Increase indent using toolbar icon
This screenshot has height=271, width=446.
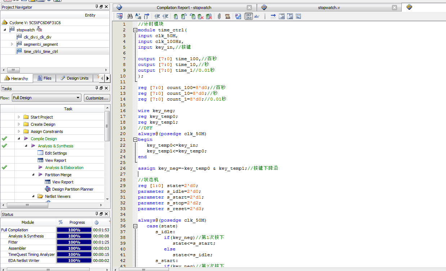158,16
